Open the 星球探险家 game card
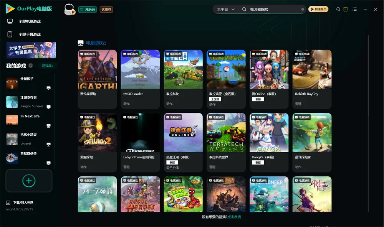 312,143
